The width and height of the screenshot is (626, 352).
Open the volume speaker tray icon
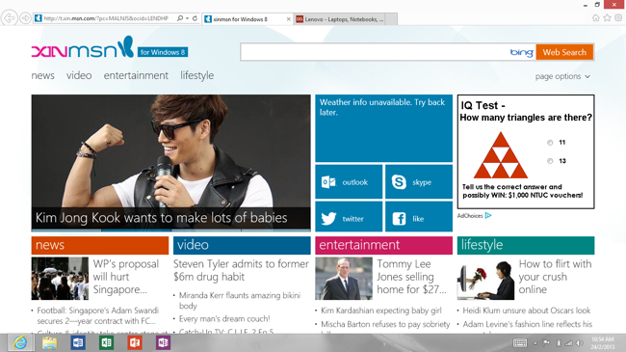(x=579, y=342)
